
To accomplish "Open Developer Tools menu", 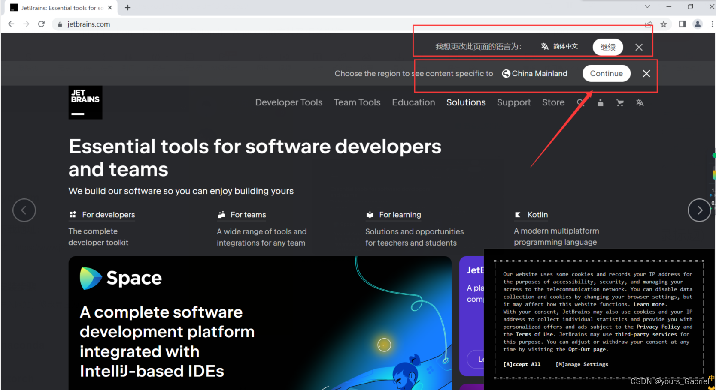I will pyautogui.click(x=289, y=102).
